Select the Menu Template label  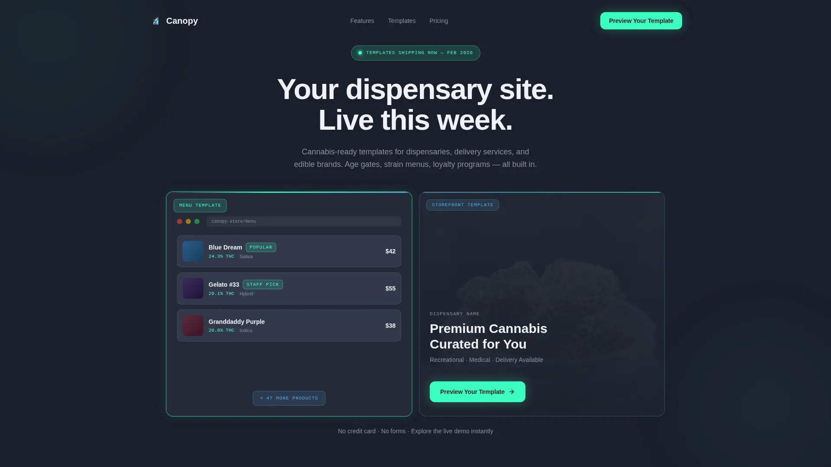(x=200, y=205)
